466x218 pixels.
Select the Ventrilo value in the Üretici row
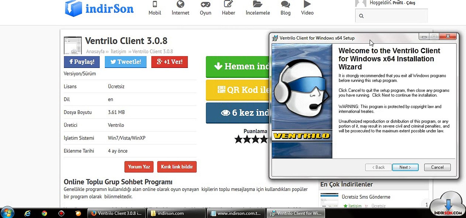pos(116,125)
